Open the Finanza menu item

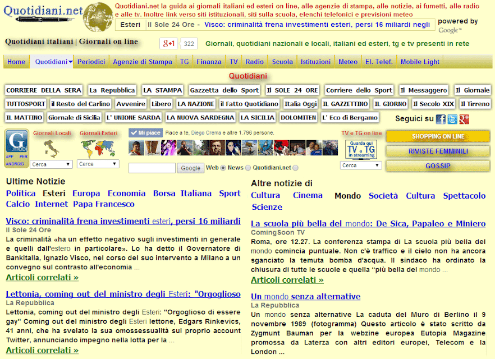209,62
